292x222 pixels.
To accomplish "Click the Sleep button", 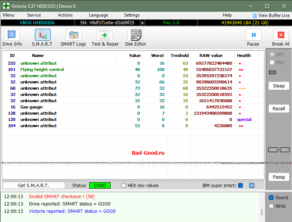I will (x=279, y=86).
